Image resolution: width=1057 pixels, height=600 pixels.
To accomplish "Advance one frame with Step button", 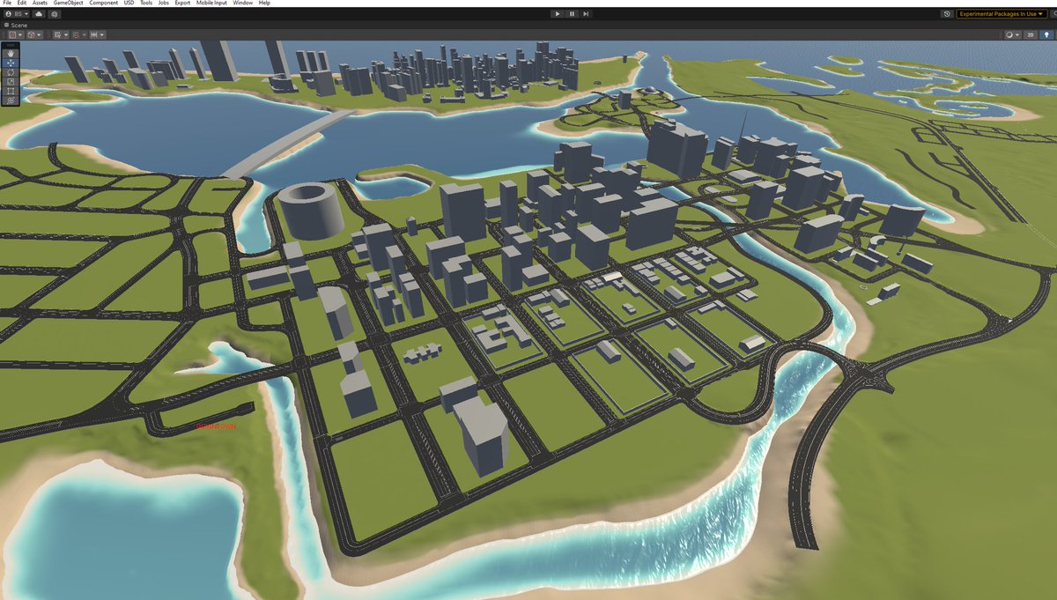I will [x=586, y=14].
